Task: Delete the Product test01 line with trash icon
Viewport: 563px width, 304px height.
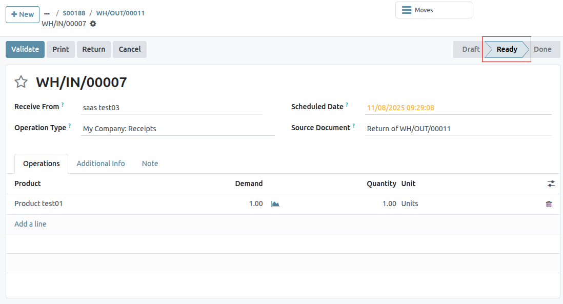Action: [x=549, y=204]
